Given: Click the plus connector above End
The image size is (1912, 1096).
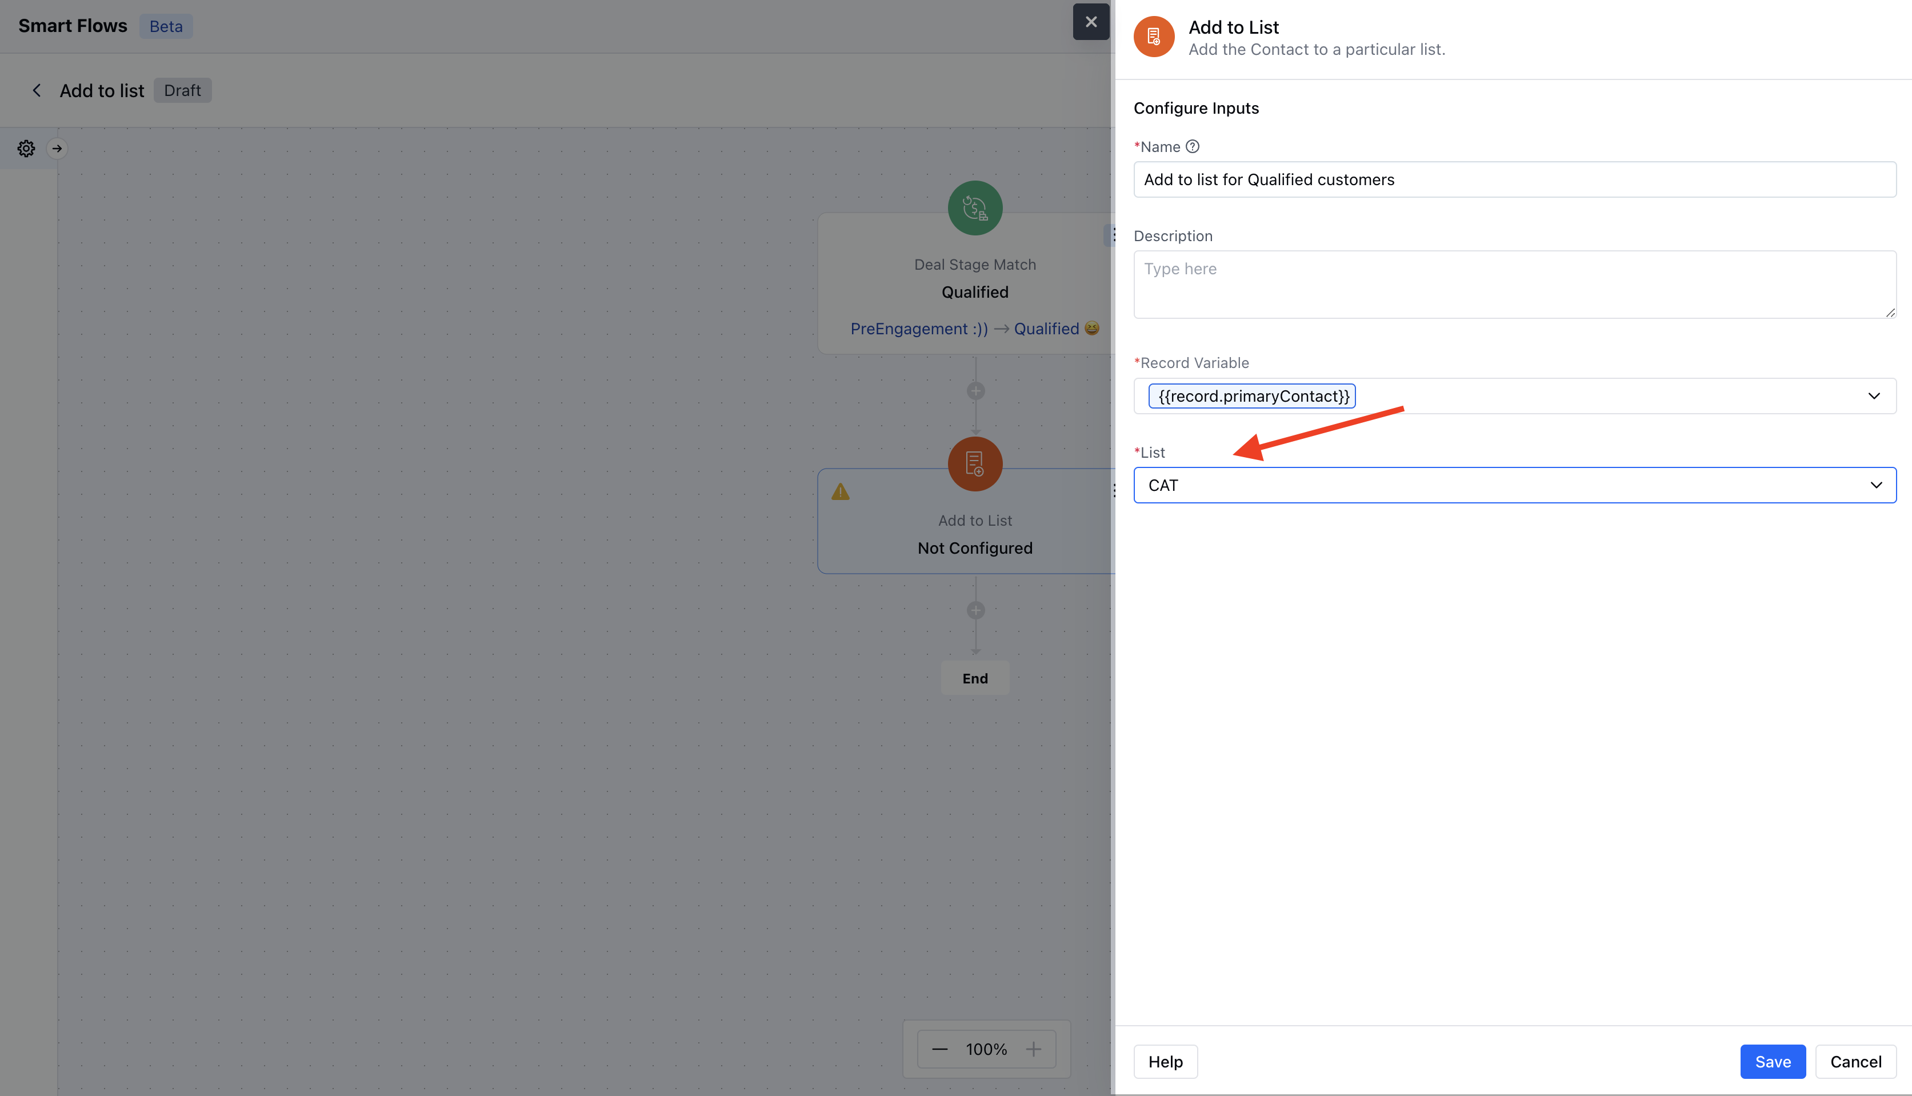Looking at the screenshot, I should point(975,610).
